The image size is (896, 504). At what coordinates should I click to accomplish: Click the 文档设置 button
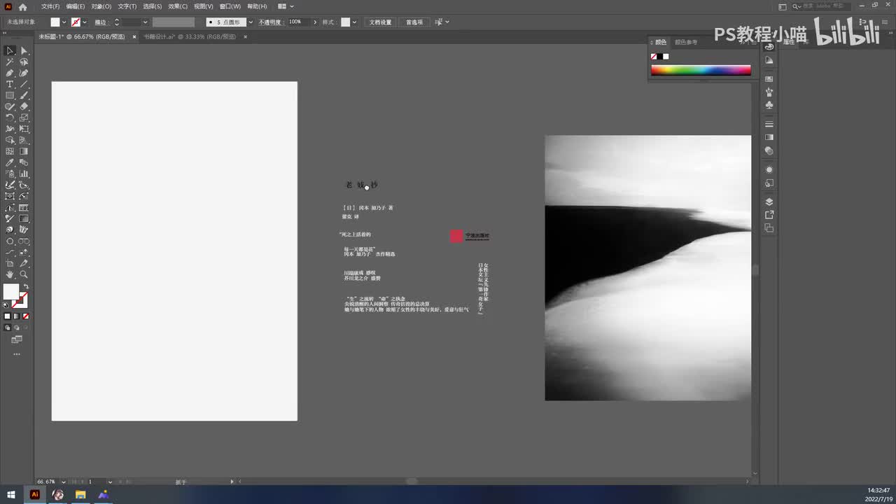(381, 22)
